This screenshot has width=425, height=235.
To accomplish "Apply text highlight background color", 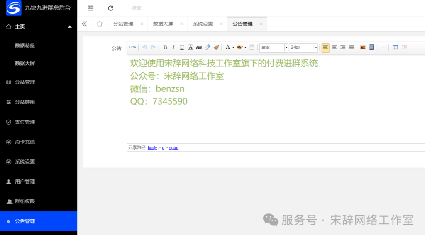I will (x=239, y=47).
